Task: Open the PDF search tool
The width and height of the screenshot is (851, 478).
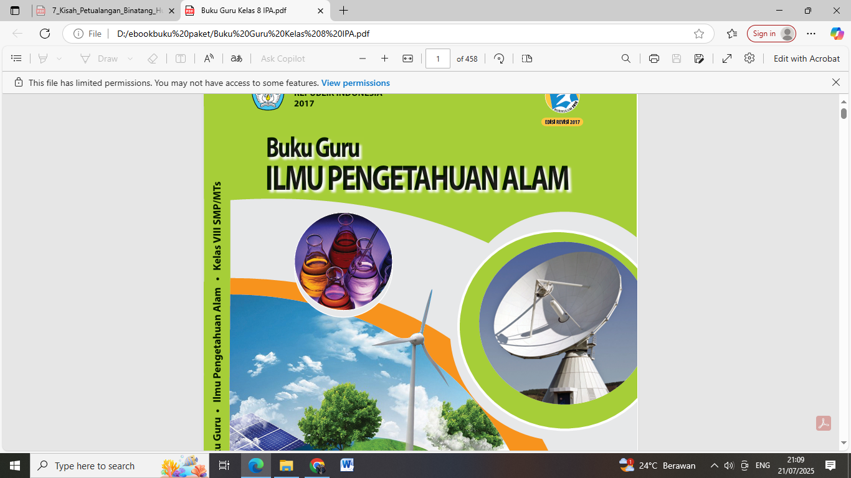Action: (x=625, y=58)
